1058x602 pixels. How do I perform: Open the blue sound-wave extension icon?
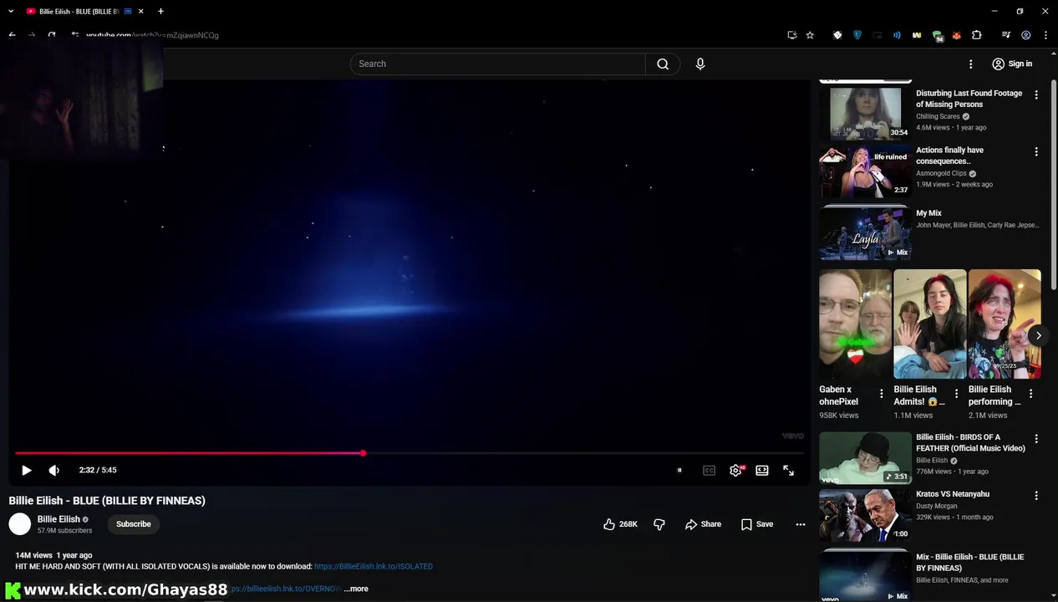[x=897, y=35]
